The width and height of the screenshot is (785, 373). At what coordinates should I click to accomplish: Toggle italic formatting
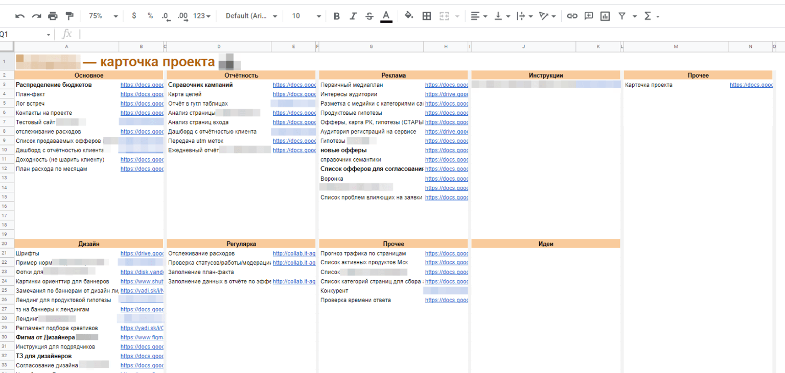[x=353, y=16]
